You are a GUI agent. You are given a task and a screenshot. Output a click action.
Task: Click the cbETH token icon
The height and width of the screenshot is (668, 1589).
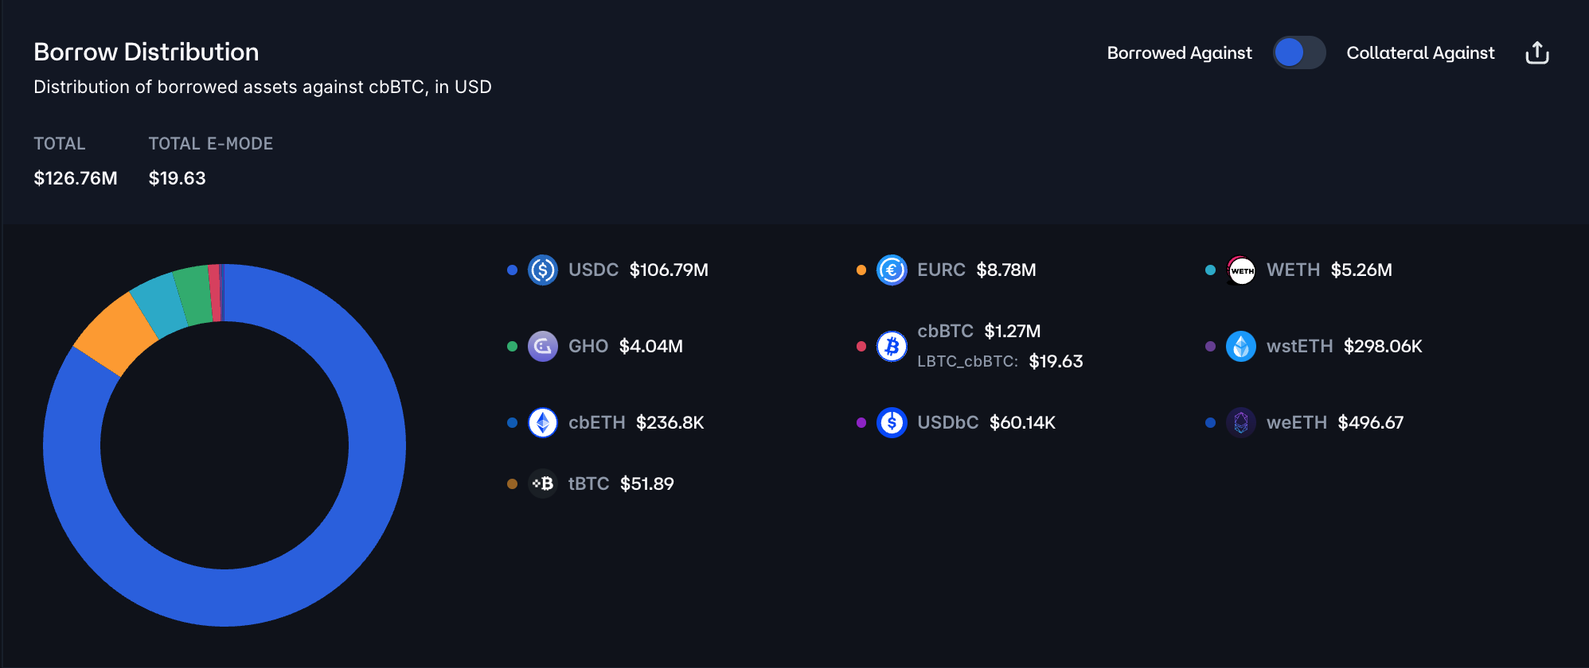coord(543,423)
